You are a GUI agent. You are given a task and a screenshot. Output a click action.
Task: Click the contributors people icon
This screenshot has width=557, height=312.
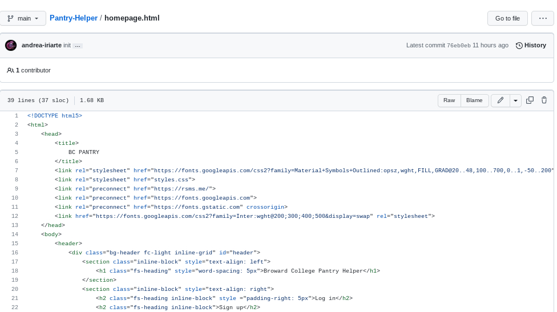pyautogui.click(x=10, y=71)
